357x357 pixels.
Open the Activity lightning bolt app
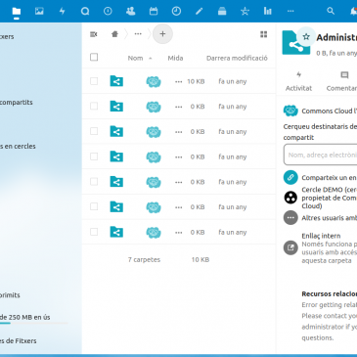(62, 12)
